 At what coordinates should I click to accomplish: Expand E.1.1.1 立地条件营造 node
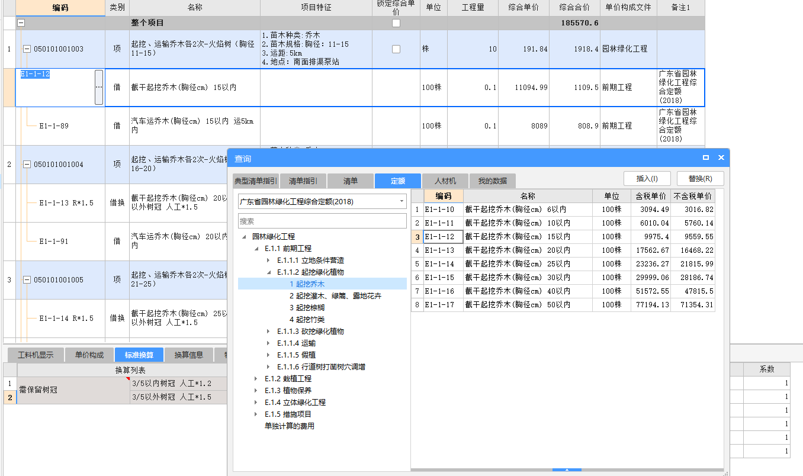(268, 260)
